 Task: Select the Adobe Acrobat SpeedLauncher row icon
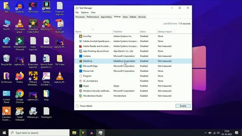pos(81,41)
